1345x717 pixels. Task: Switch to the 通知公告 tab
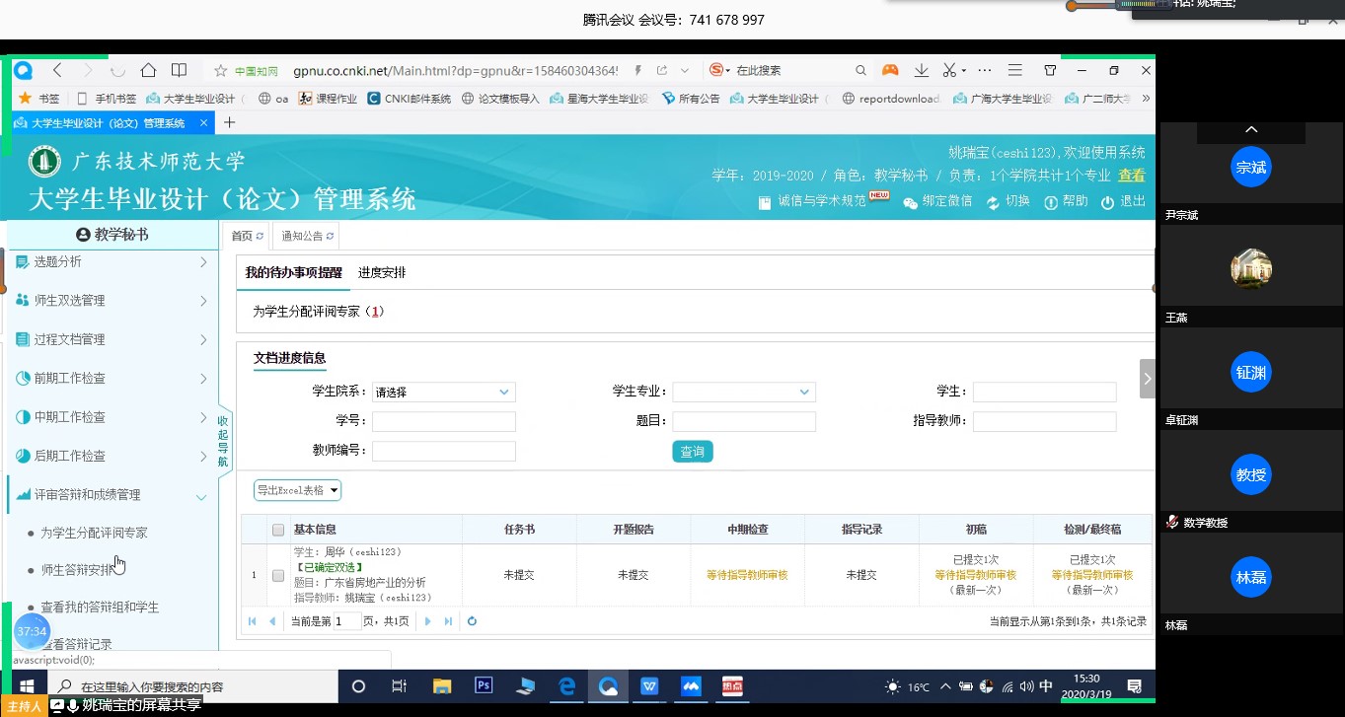(302, 236)
